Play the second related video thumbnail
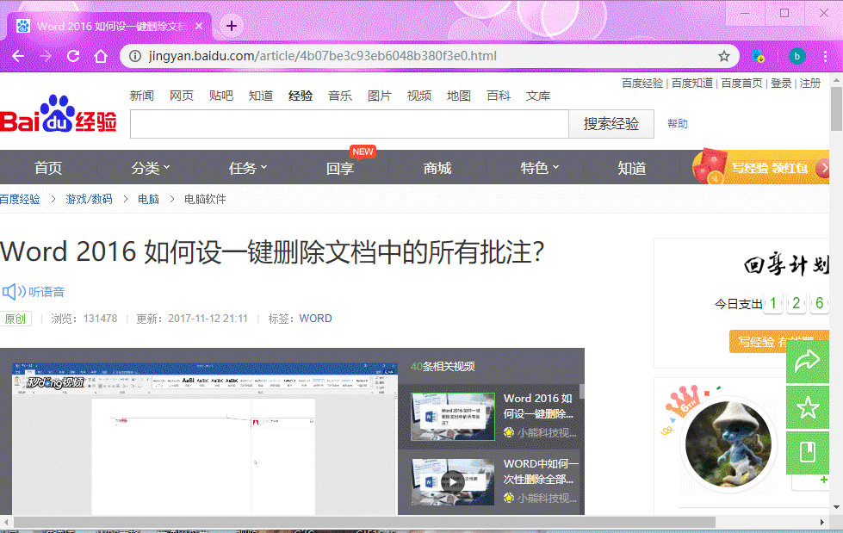 pos(453,482)
